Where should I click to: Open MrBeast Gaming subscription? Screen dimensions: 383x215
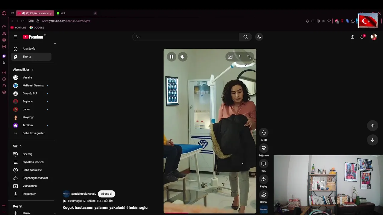tap(31, 85)
